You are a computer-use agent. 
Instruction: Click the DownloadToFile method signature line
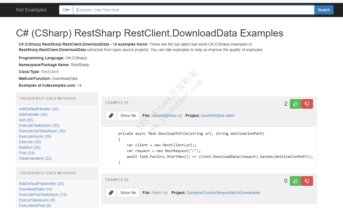click(191, 134)
